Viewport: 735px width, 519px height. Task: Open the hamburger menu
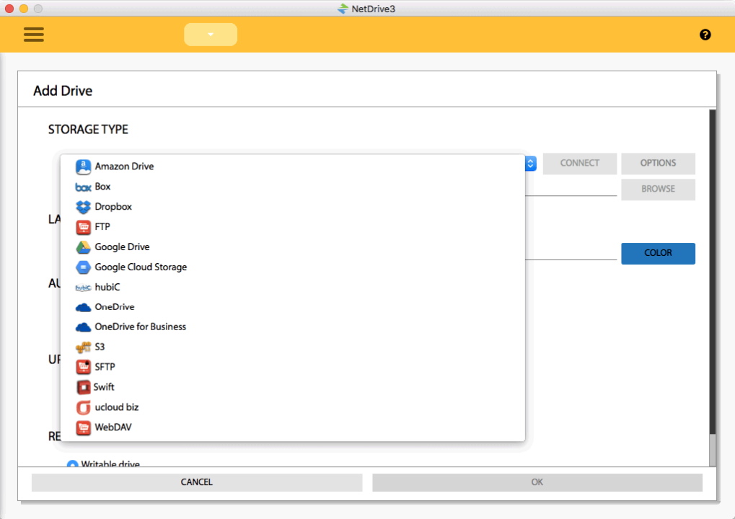click(x=34, y=35)
